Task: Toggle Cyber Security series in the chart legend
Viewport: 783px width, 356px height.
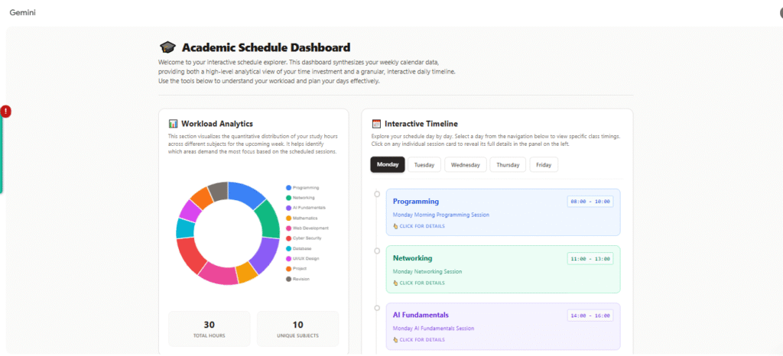Action: (x=305, y=238)
